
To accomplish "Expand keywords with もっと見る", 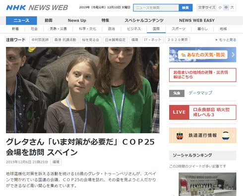I will coord(226,40).
